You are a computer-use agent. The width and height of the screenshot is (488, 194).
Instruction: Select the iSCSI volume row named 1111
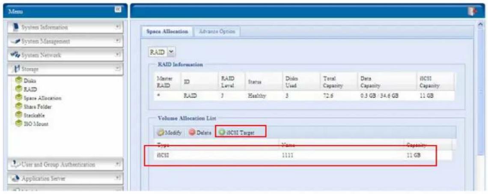[304, 156]
